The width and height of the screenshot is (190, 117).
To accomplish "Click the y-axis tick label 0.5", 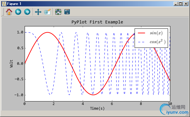I will point(20,48).
